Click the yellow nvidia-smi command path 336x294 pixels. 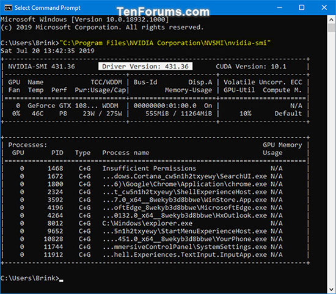165,43
